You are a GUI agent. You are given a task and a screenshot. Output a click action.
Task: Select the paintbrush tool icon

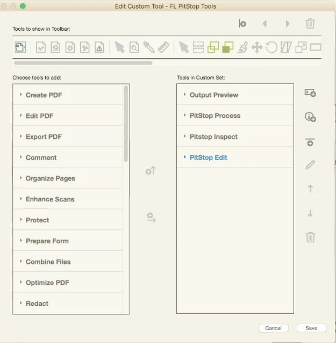242,47
